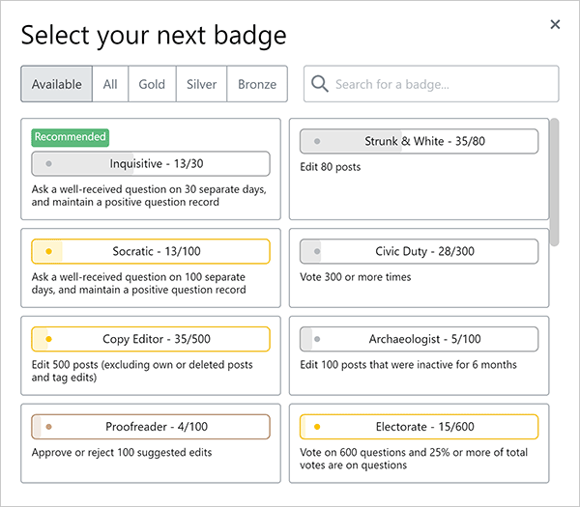The width and height of the screenshot is (580, 507).
Task: Select the Strunk & White 35/80 badge
Action: 419,142
